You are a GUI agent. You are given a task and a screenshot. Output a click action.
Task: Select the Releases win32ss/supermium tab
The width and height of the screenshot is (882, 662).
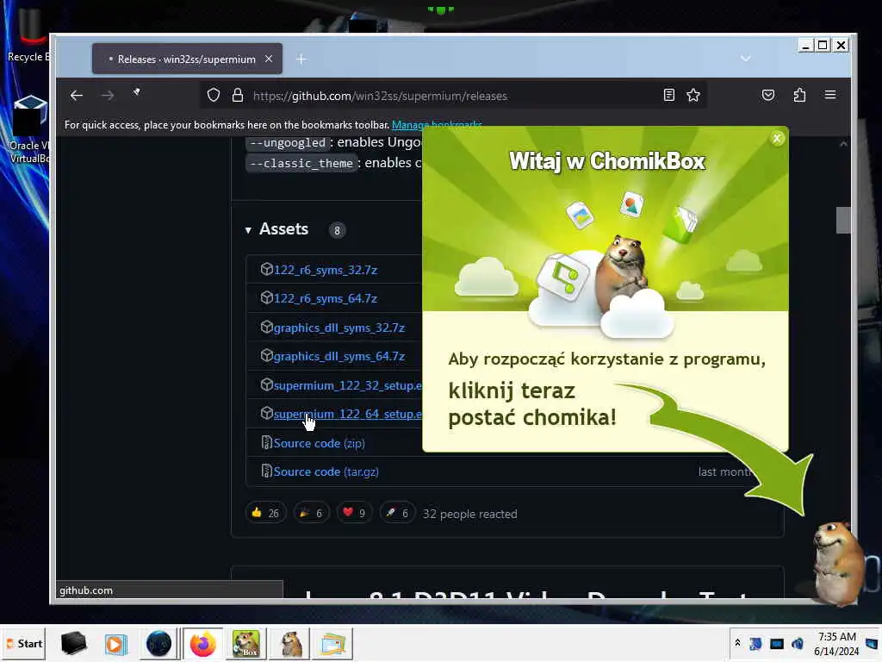click(x=187, y=59)
